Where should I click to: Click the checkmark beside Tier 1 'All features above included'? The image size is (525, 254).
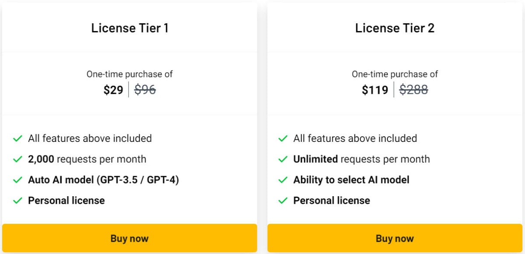point(17,138)
